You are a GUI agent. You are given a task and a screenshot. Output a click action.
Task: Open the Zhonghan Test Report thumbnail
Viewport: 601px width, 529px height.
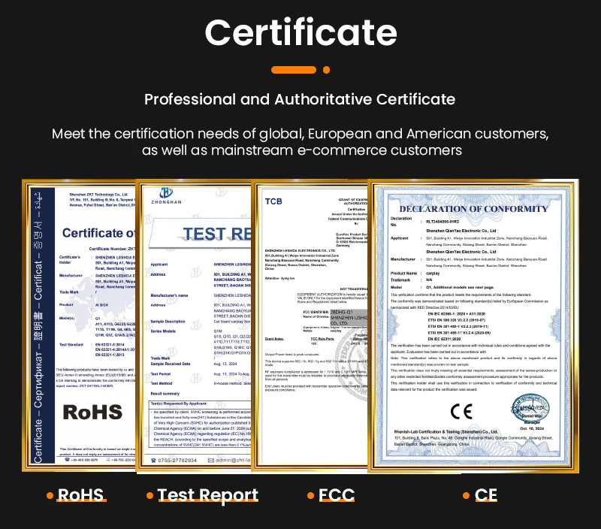tap(194, 325)
